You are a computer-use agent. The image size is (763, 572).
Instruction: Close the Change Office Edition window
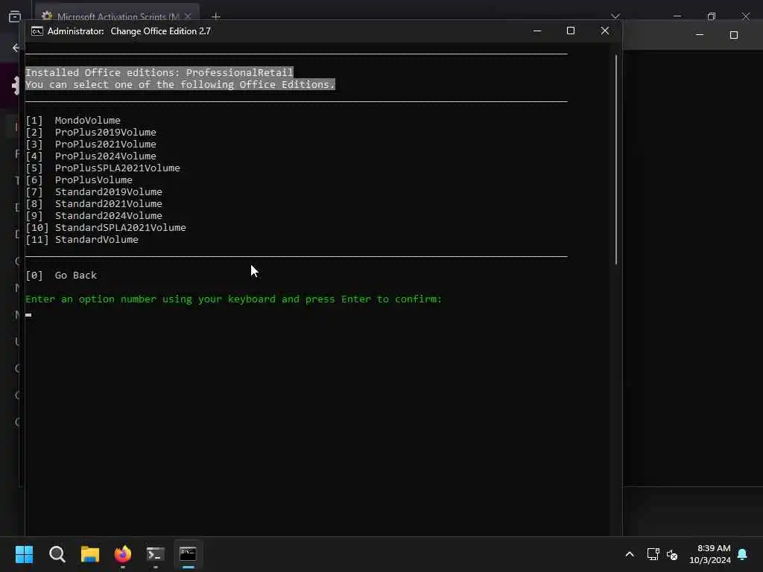click(x=605, y=31)
